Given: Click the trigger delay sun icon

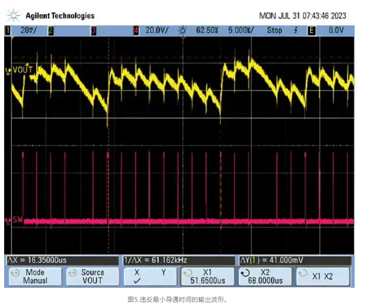Looking at the screenshot, I should [182, 31].
